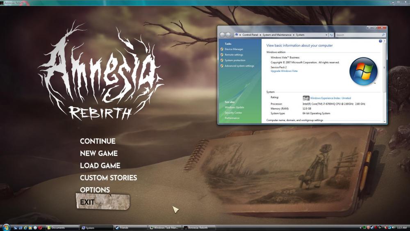Open Remote settings task link

click(x=234, y=55)
